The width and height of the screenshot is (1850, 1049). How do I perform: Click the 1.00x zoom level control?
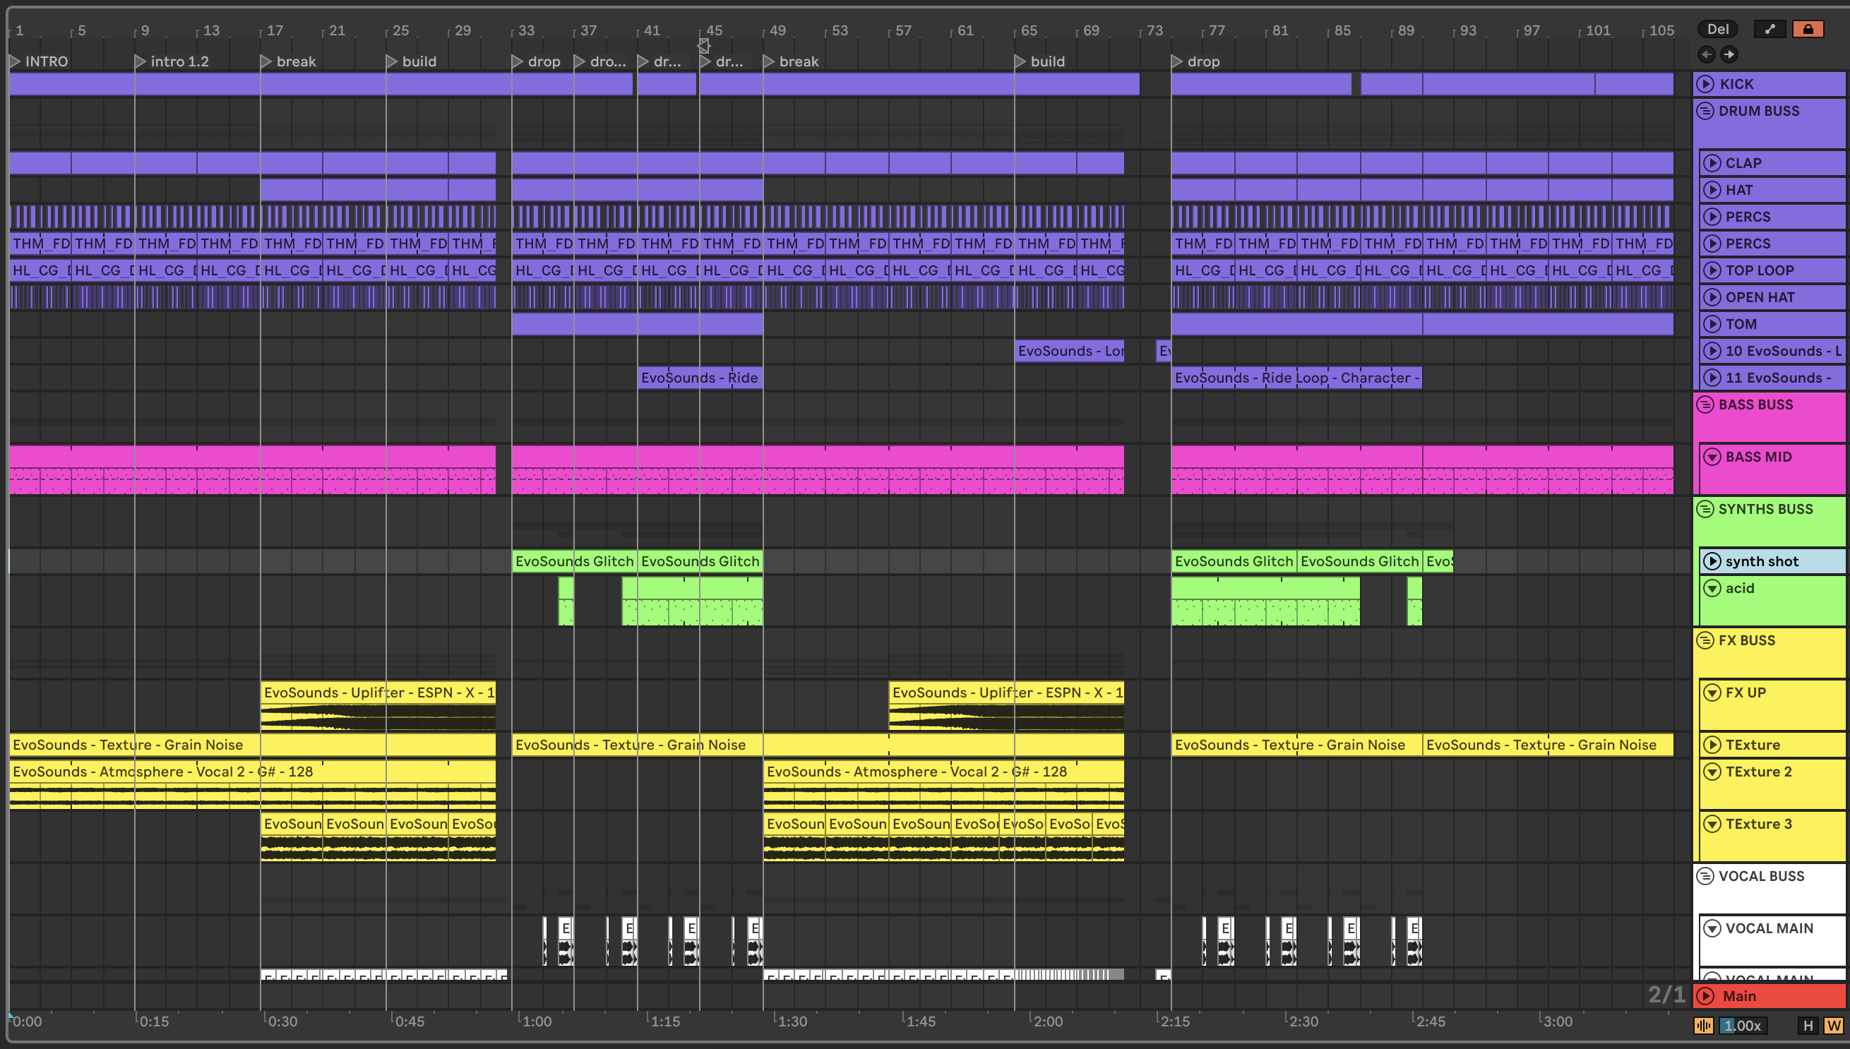point(1743,1026)
